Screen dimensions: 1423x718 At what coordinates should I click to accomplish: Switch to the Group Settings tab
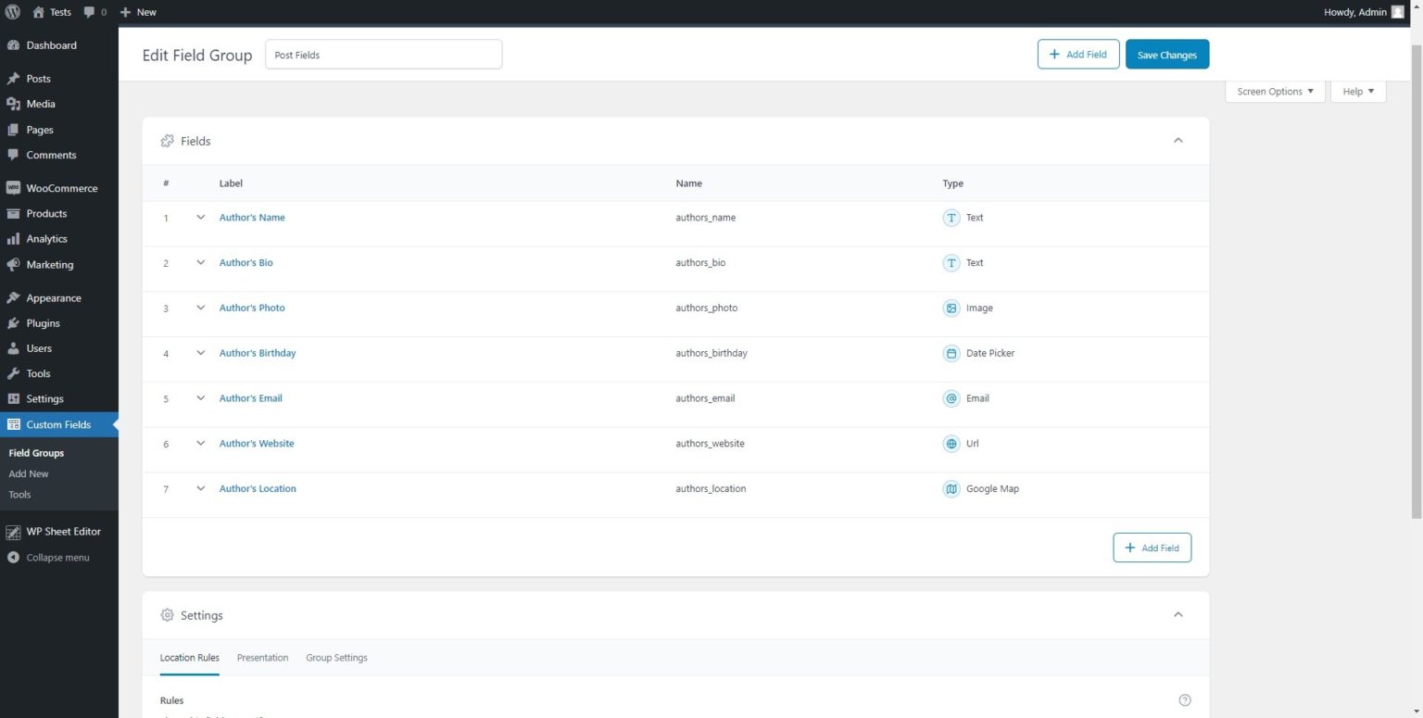(x=336, y=658)
